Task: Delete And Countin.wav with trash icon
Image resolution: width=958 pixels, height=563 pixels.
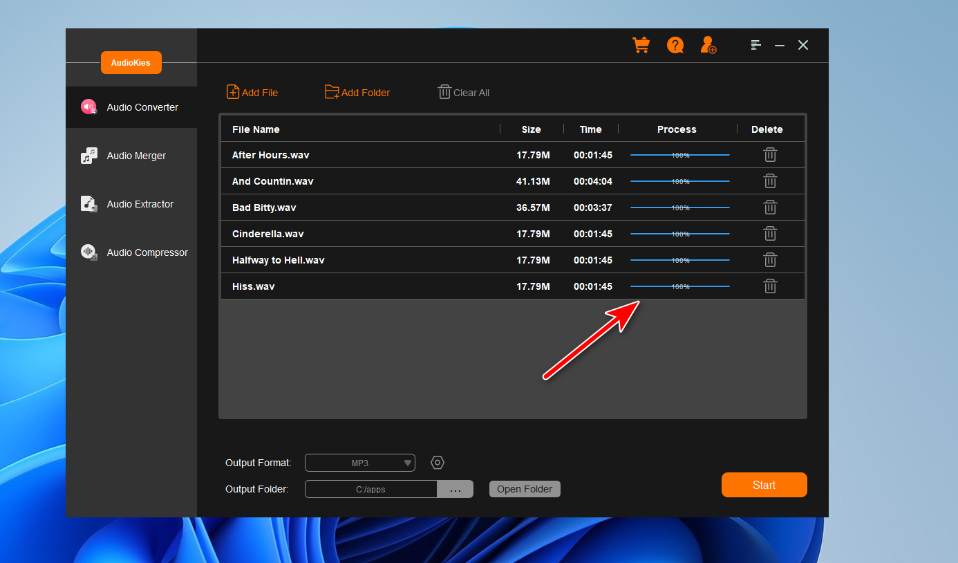Action: [770, 181]
